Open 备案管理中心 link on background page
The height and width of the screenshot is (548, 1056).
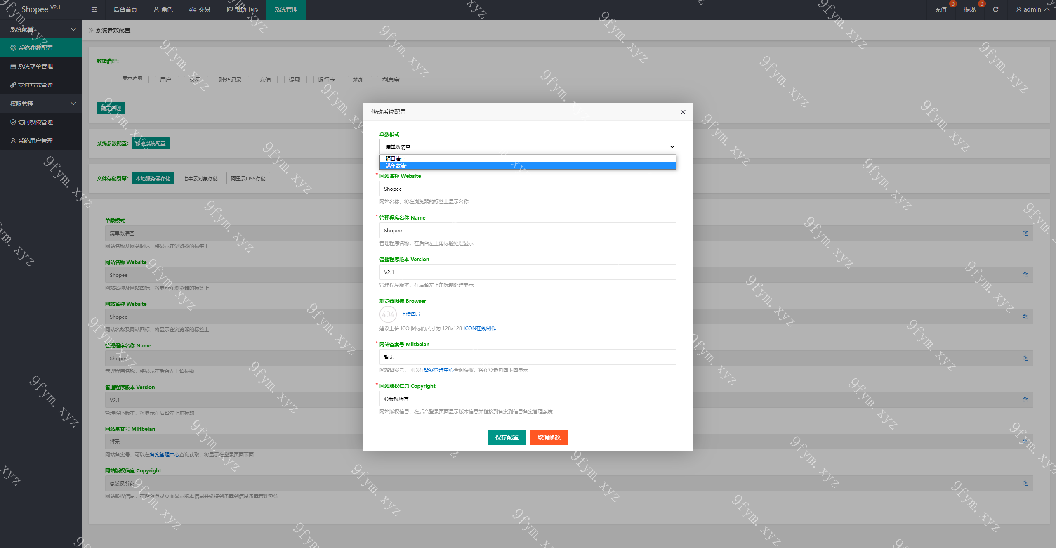pos(165,455)
